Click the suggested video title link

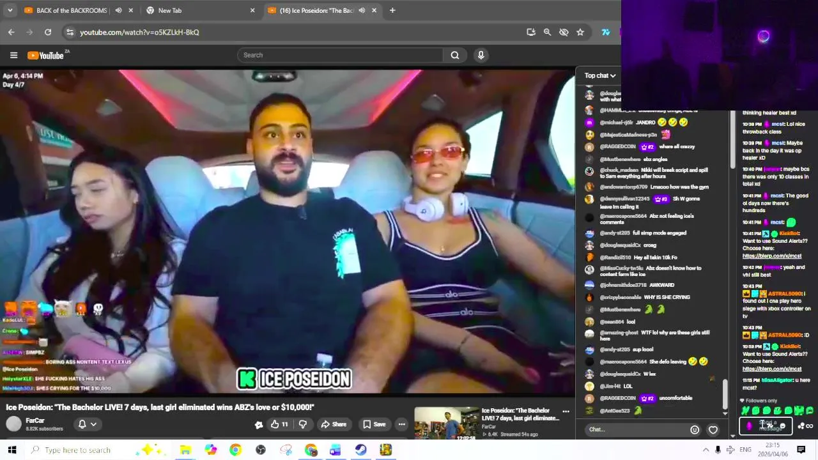[x=520, y=414]
